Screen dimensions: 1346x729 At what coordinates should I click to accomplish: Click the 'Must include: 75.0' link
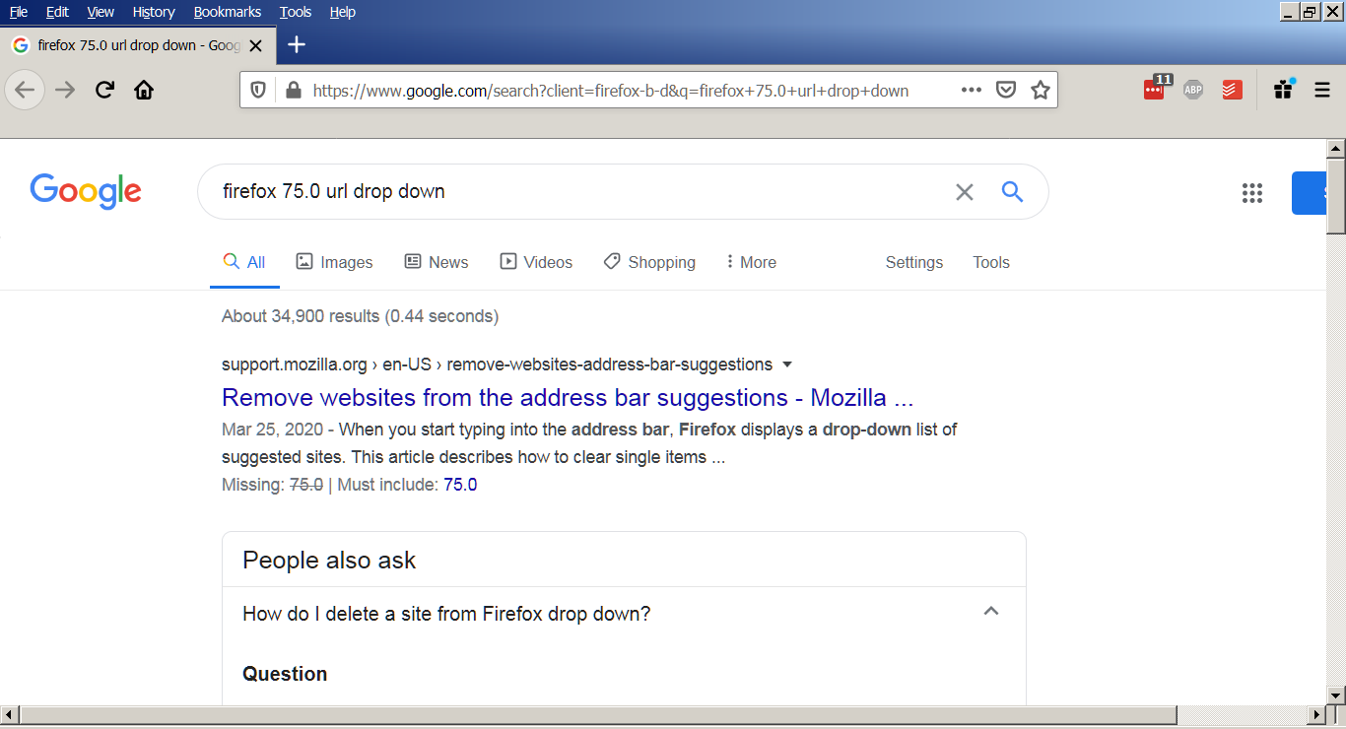coord(460,485)
